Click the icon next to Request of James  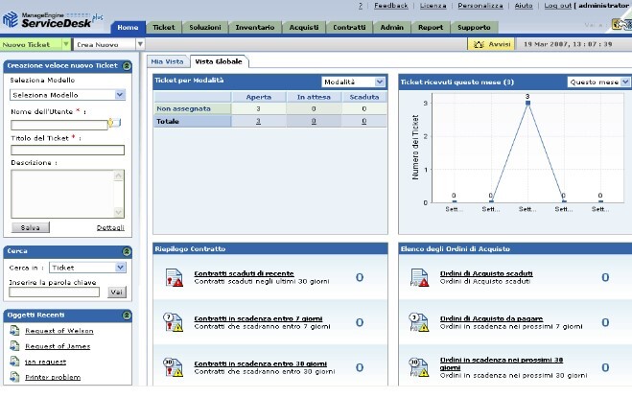(x=14, y=346)
